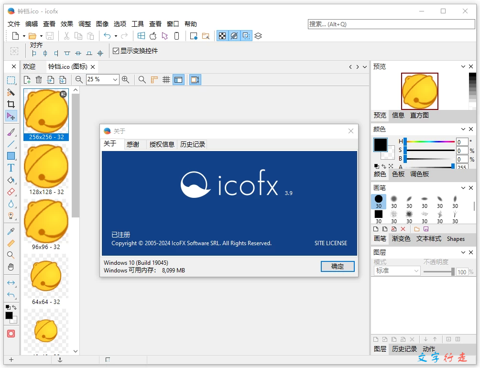This screenshot has width=480, height=368.
Task: Click the Apple icon creation button
Action: point(153,36)
